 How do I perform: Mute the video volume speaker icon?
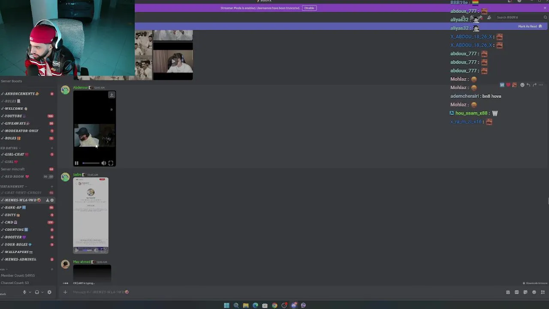tap(103, 163)
